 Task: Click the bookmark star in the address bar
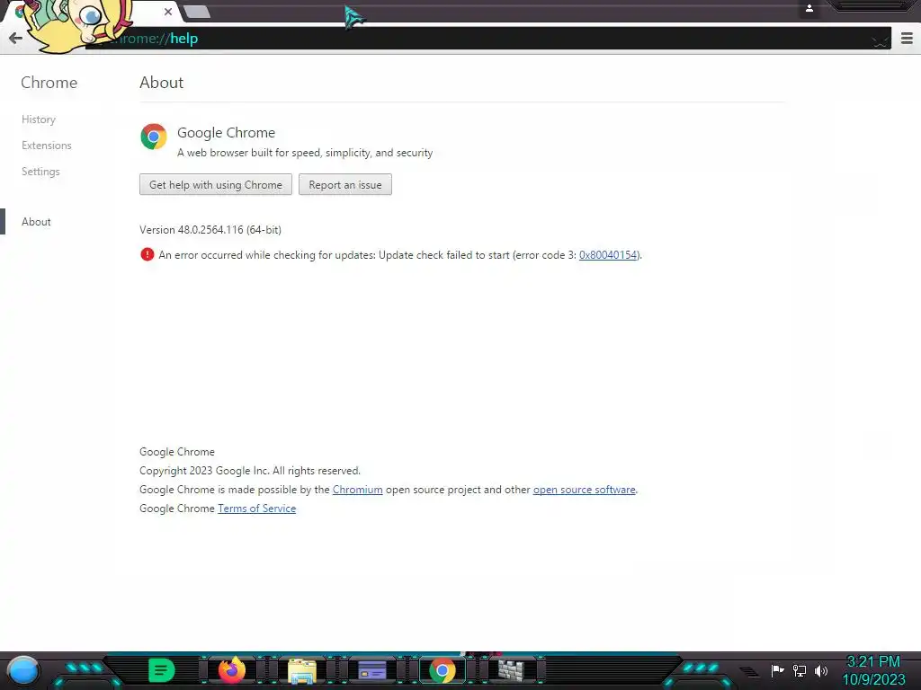coord(880,40)
